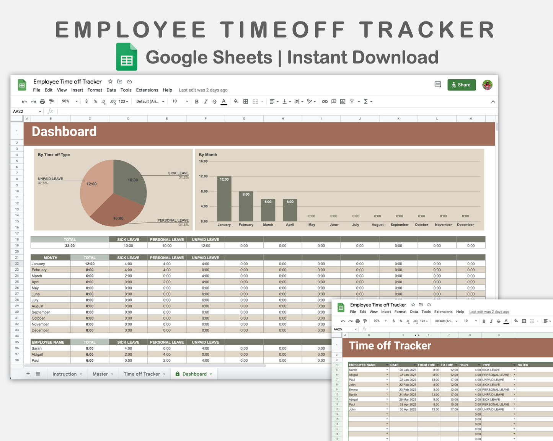Click the Undo icon

24,101
